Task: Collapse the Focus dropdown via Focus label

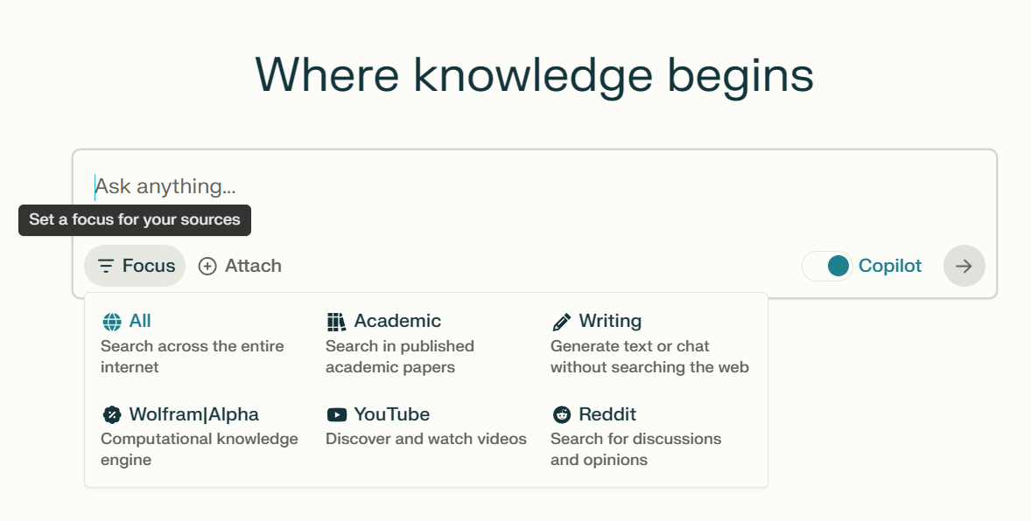Action: pyautogui.click(x=149, y=266)
